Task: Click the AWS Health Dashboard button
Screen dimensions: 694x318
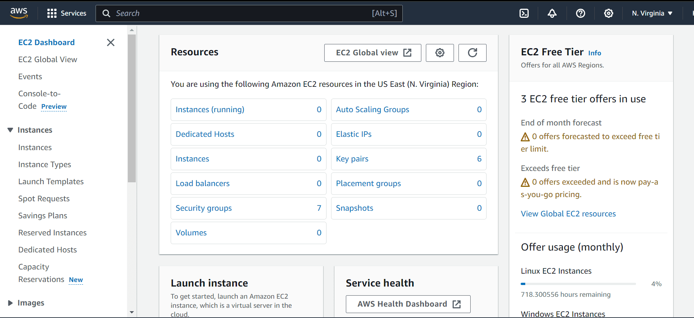Action: pos(408,304)
